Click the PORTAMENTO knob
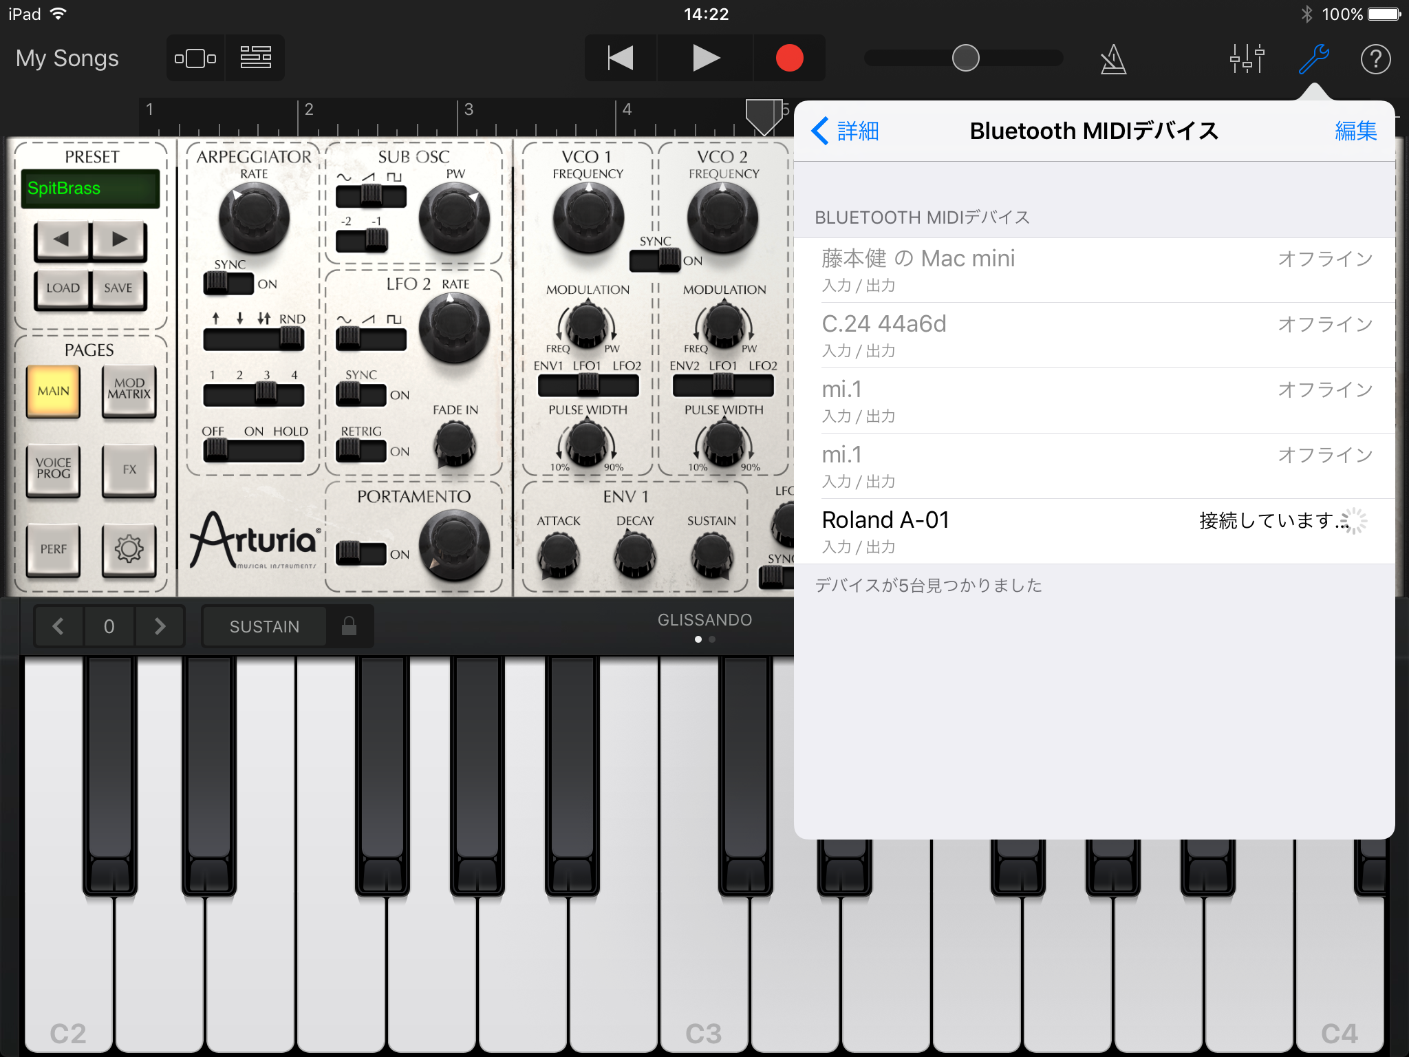The image size is (1409, 1057). point(454,546)
